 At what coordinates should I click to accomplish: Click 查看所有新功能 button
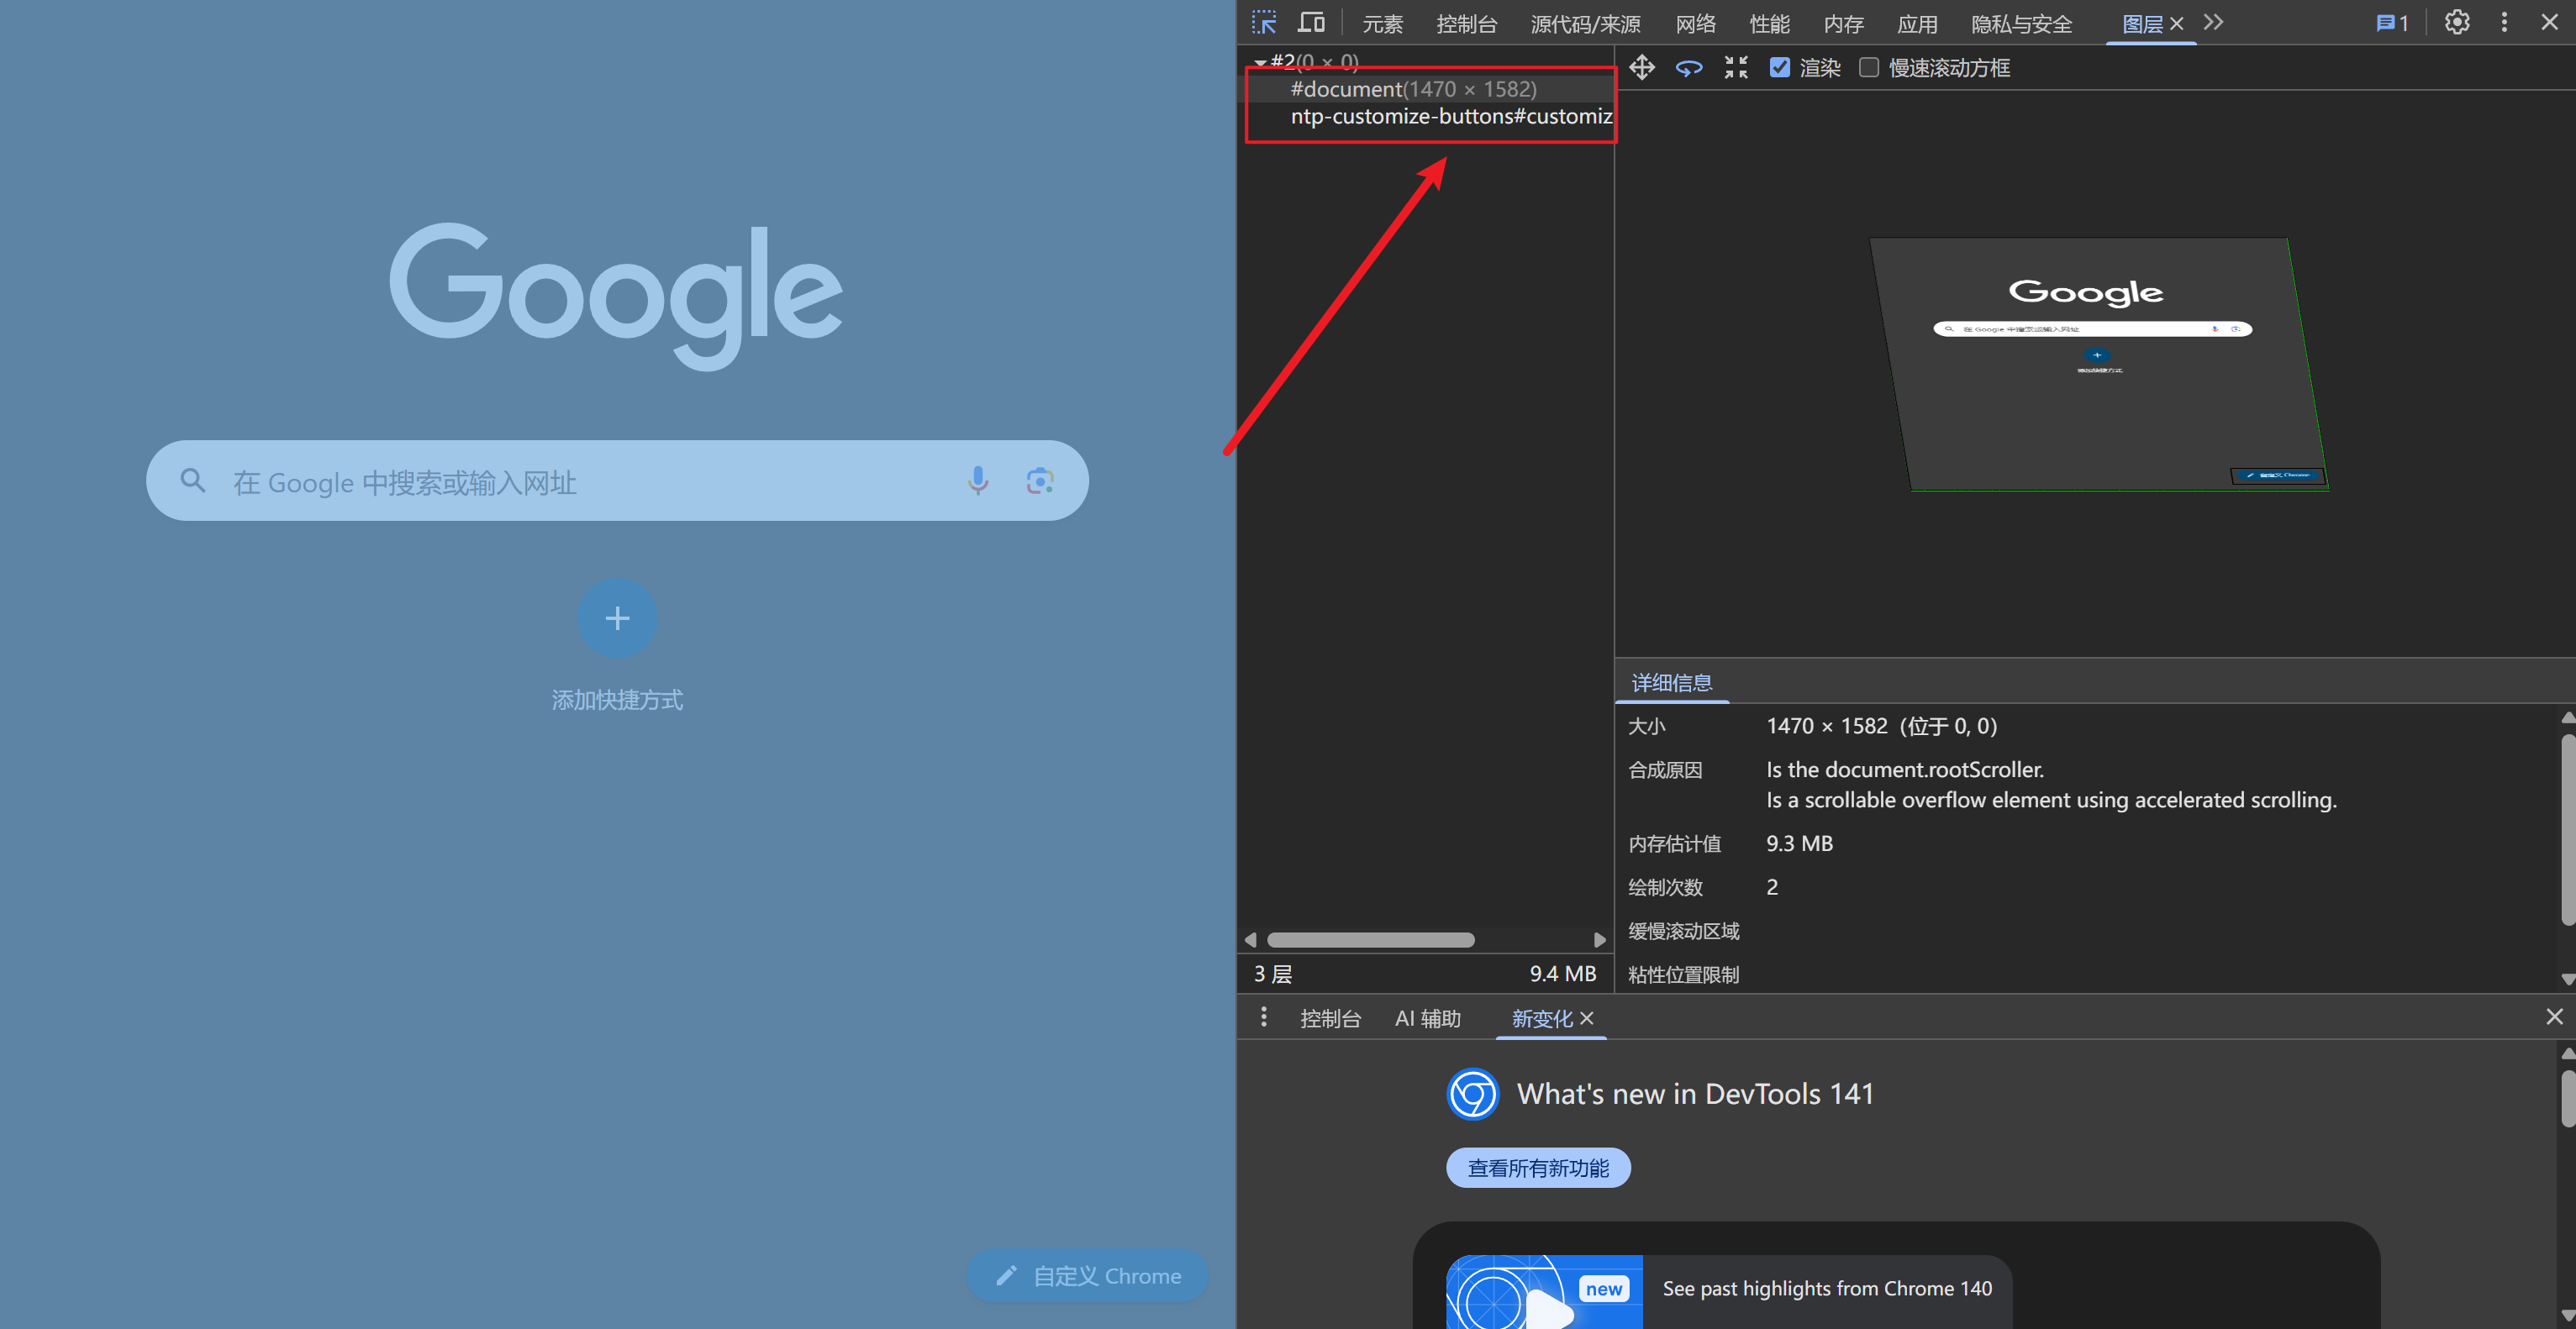pos(1537,1167)
